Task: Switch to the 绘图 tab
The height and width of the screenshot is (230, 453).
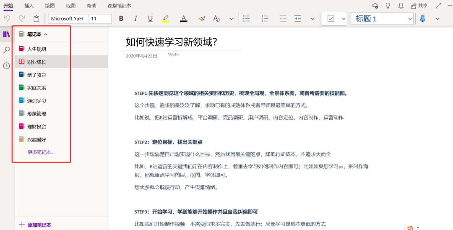Action: pyautogui.click(x=49, y=5)
